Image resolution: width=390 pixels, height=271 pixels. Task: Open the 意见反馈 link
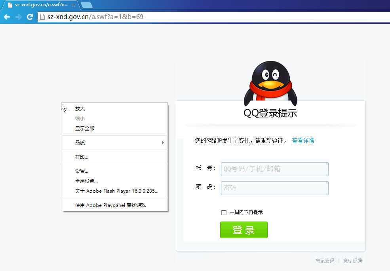pos(353,261)
